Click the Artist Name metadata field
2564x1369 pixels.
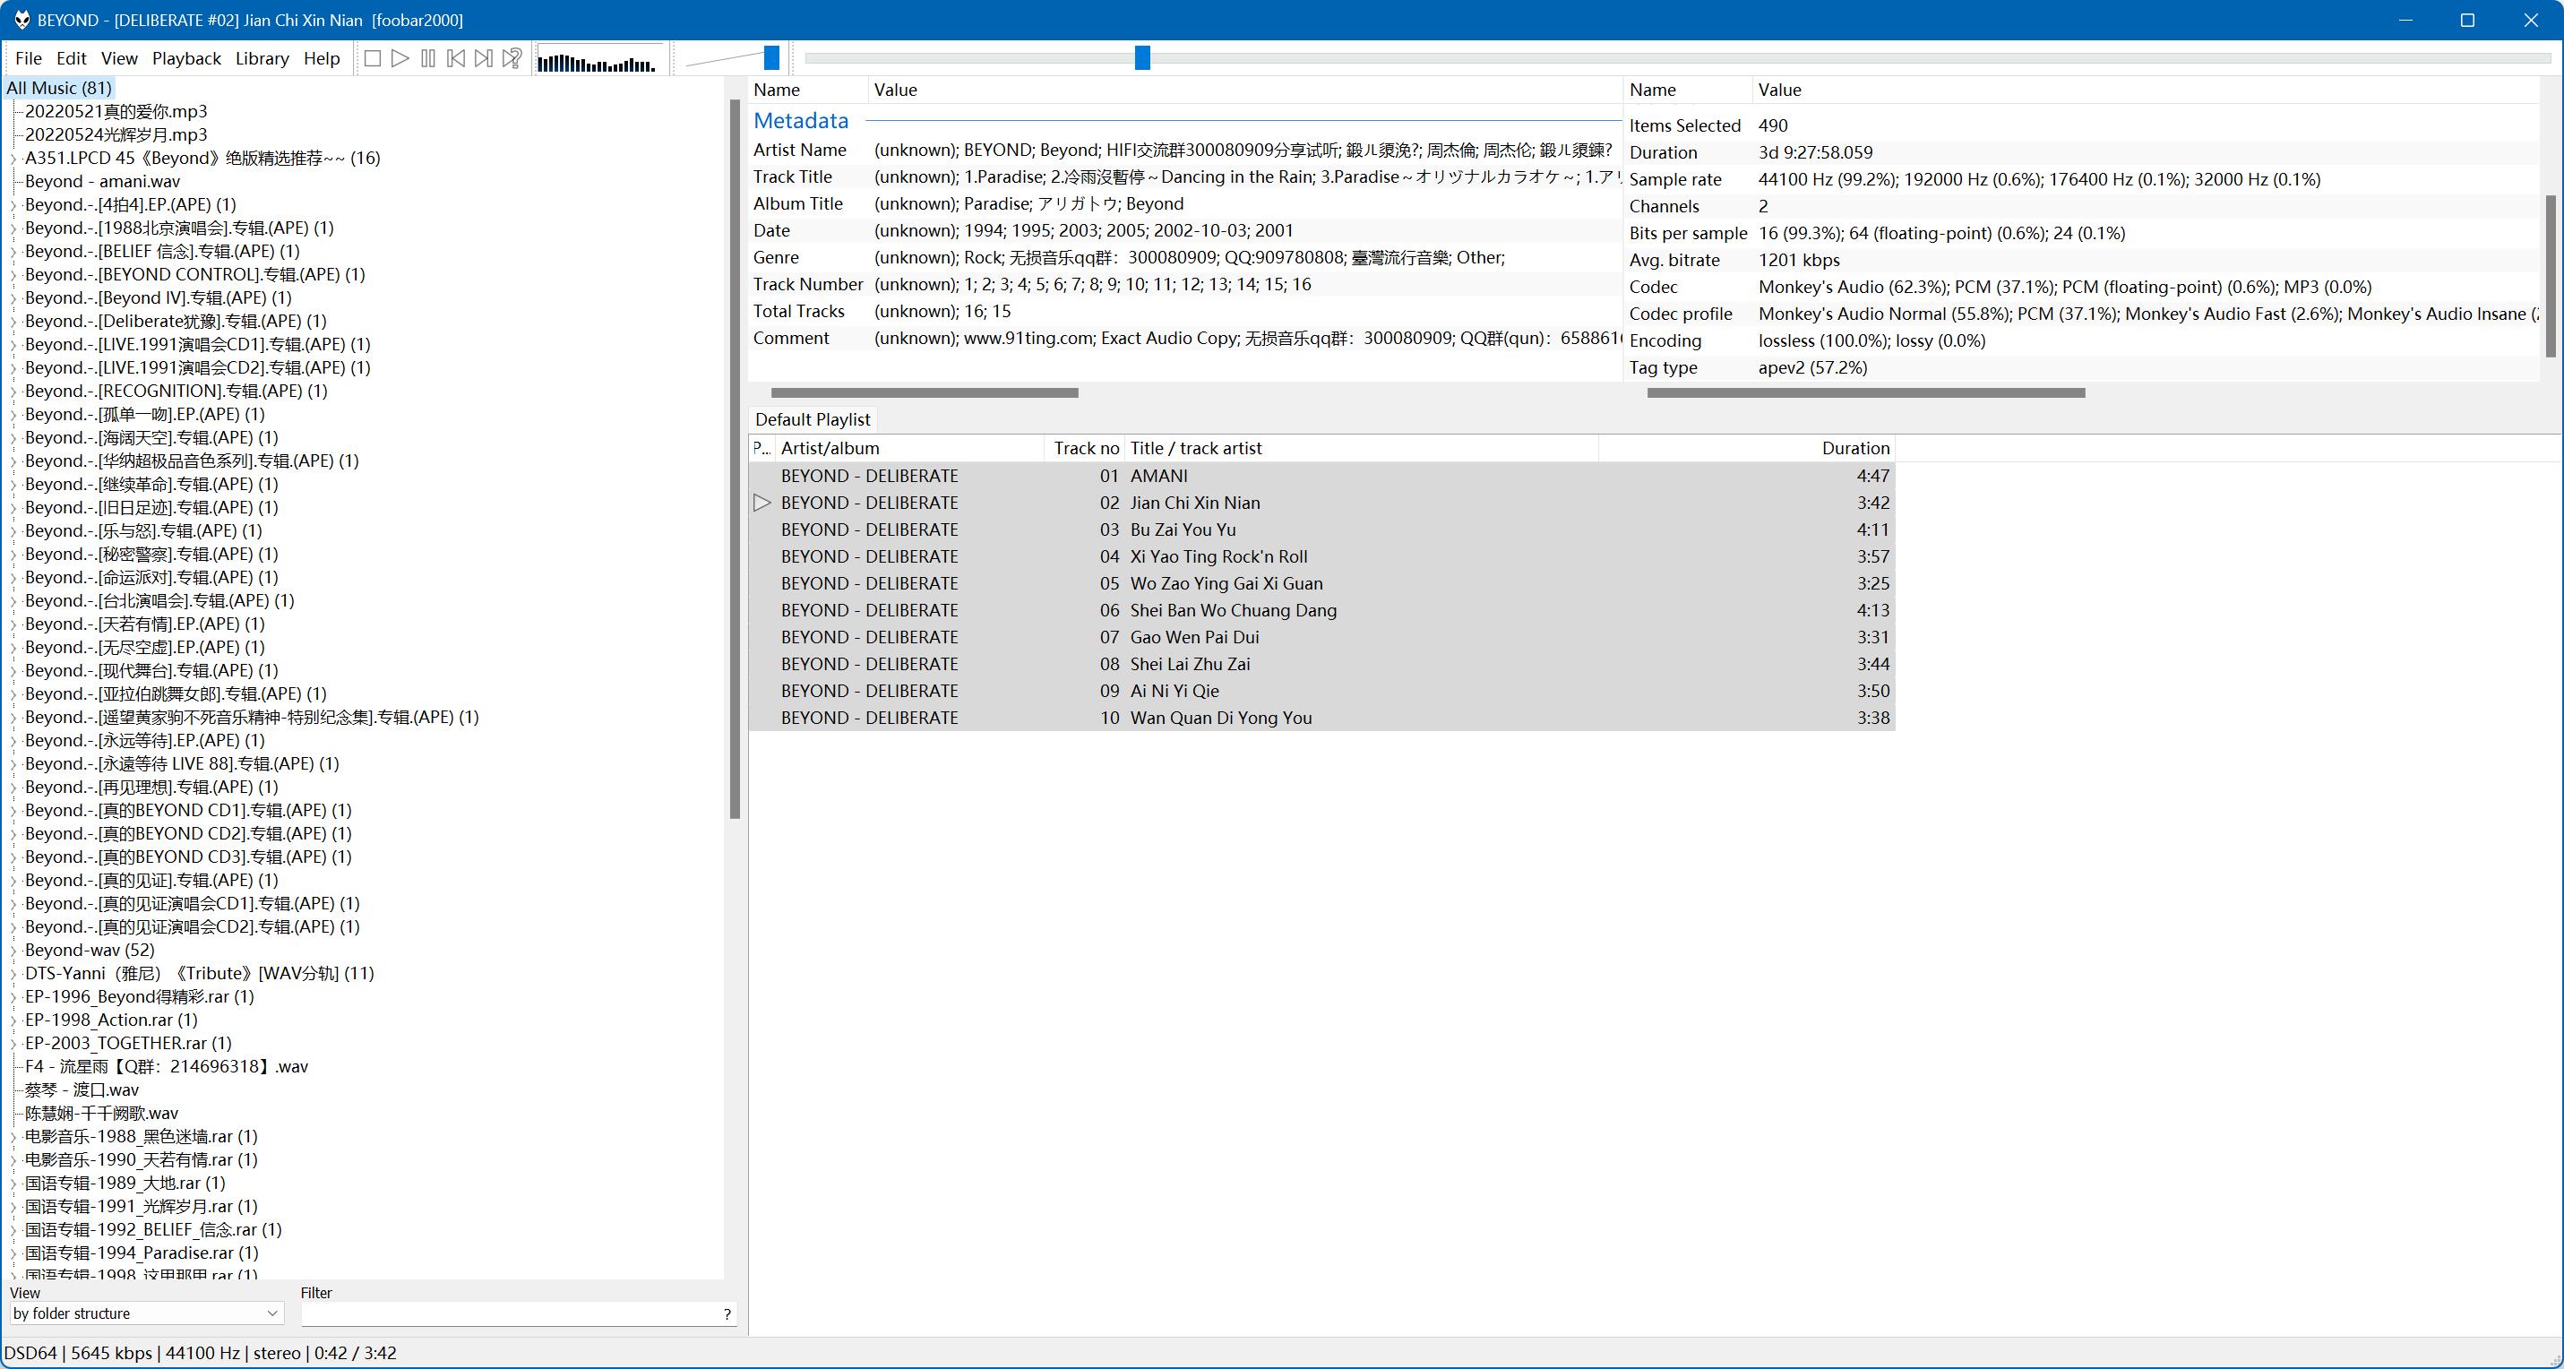click(1185, 151)
